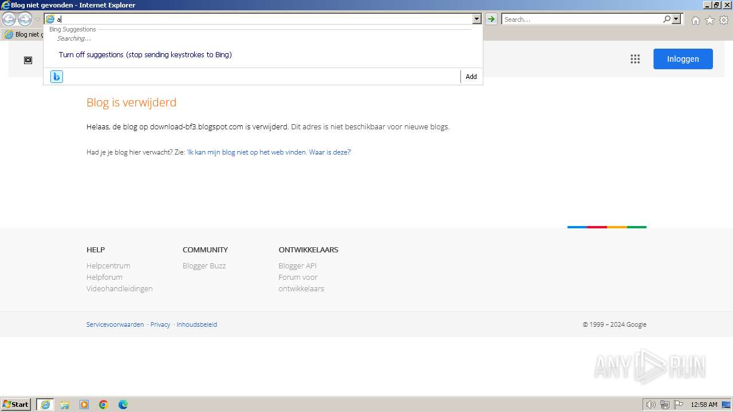Click the Action Center flag icon
Viewport: 733px width, 412px height.
pyautogui.click(x=679, y=405)
